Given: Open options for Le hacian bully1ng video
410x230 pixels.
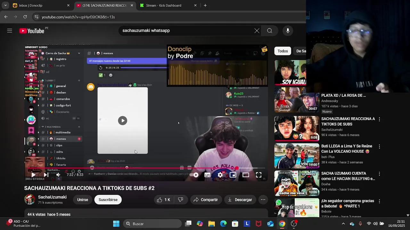Looking at the screenshot, I should pos(379,174).
